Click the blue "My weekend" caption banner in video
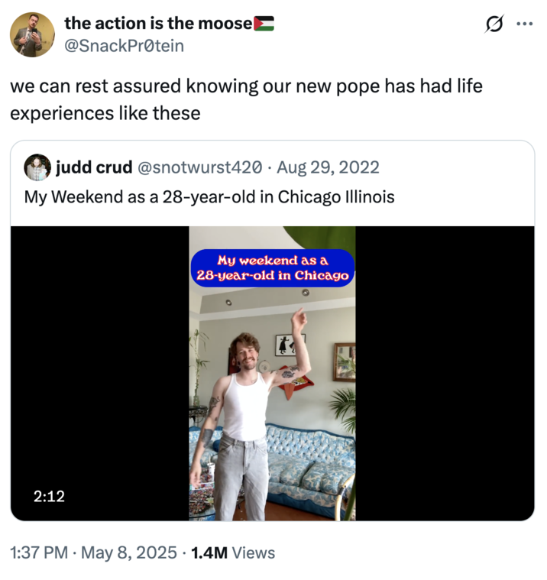Viewport: 547px width, 580px height. (x=272, y=267)
